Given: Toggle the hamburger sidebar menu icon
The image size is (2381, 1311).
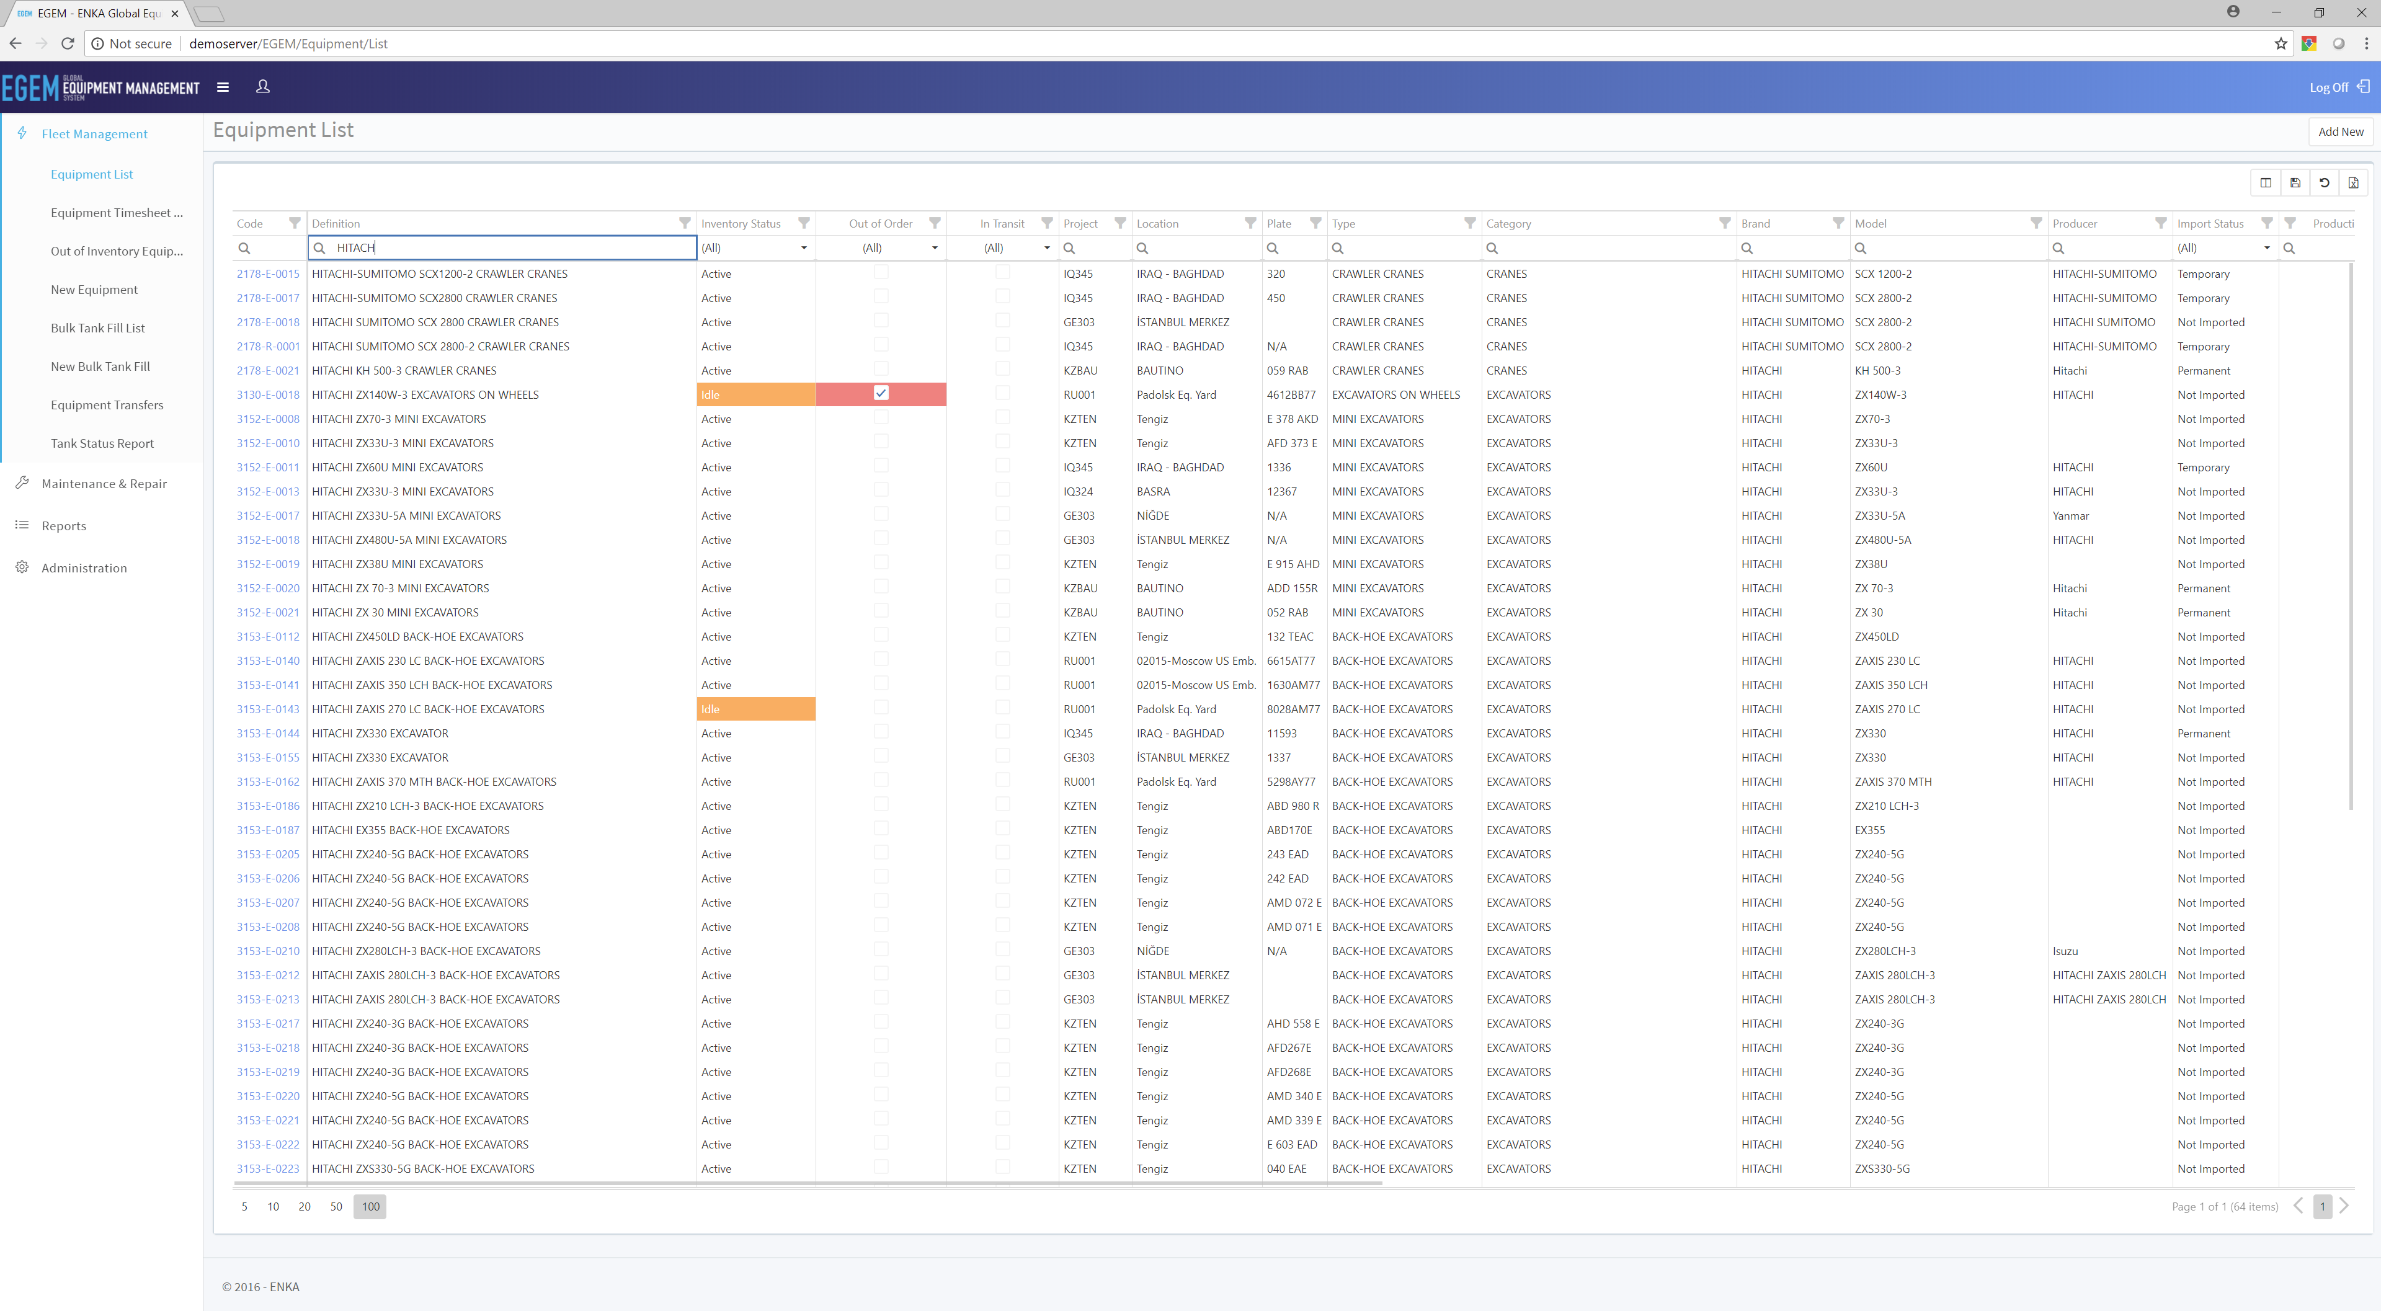Looking at the screenshot, I should (223, 87).
